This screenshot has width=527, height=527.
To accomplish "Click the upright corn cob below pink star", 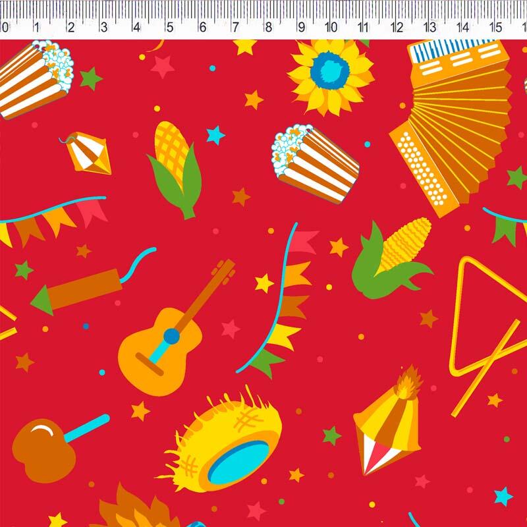I will (x=176, y=168).
